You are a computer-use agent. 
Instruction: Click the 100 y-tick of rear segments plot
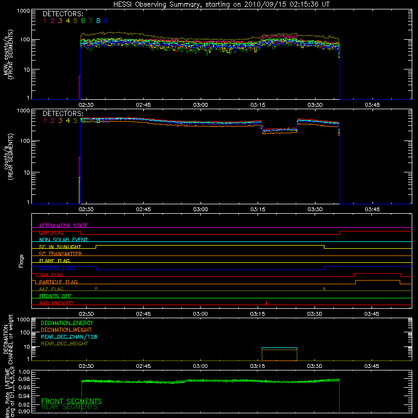tap(25, 141)
